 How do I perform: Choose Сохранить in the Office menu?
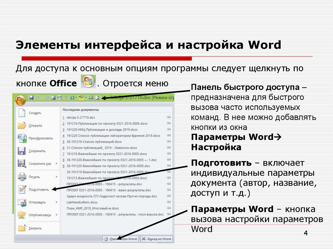coord(37,151)
